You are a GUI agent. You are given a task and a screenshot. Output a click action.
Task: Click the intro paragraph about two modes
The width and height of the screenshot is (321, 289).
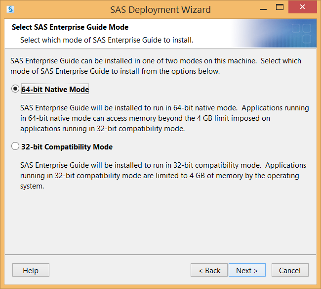[x=156, y=66]
